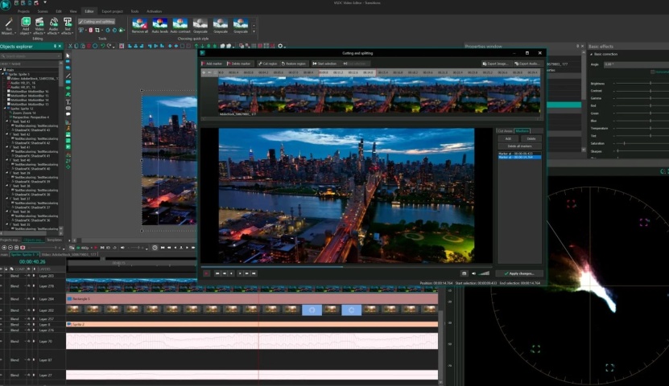Screen dimensions: 669x386
Task: Zoom in cutting dialog timeline plus icon
Action: [204, 73]
